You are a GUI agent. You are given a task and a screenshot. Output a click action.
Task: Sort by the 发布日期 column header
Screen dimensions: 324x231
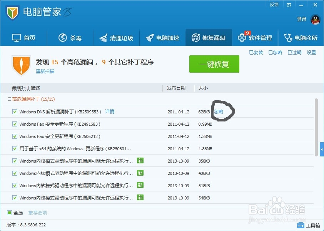coord(176,88)
